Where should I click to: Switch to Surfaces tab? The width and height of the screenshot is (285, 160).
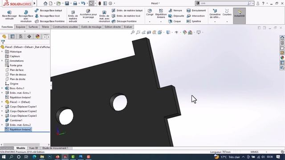pyautogui.click(x=33, y=27)
